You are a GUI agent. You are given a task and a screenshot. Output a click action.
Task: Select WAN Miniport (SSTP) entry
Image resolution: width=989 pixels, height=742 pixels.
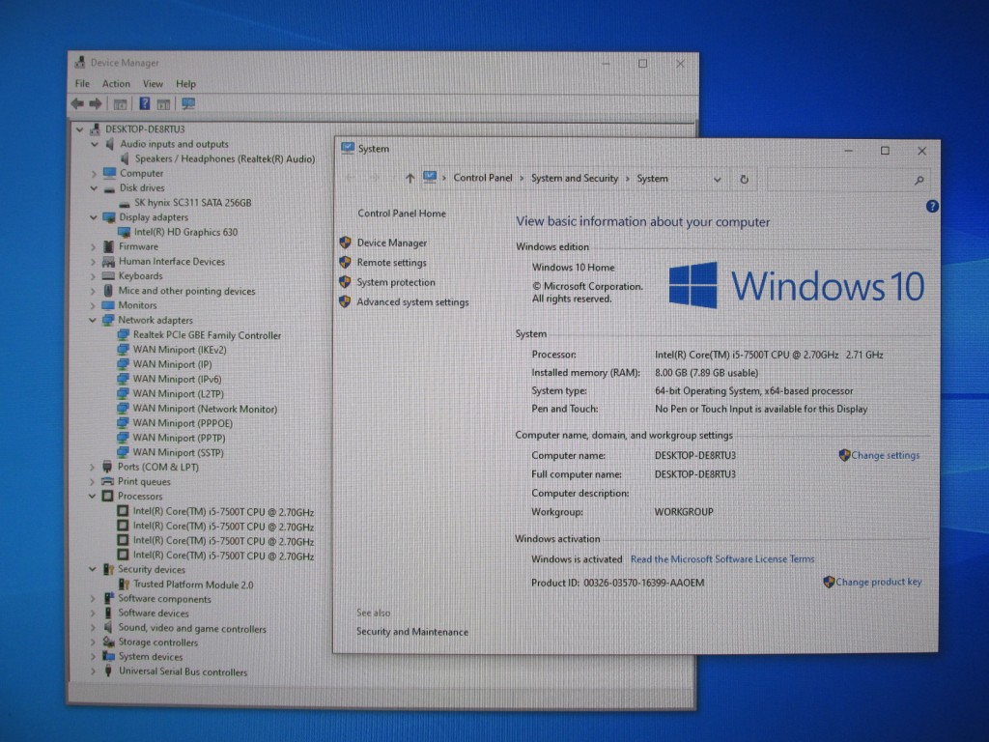tap(178, 452)
